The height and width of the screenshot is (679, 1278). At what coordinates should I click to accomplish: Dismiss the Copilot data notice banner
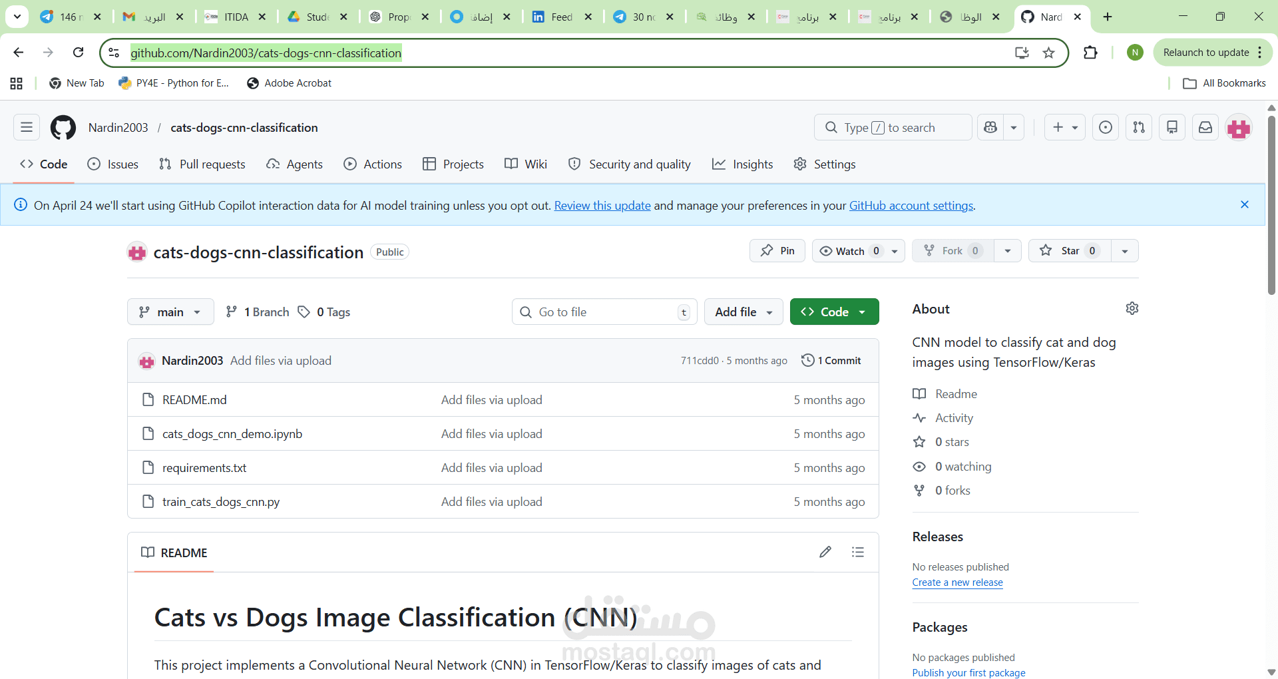point(1245,204)
